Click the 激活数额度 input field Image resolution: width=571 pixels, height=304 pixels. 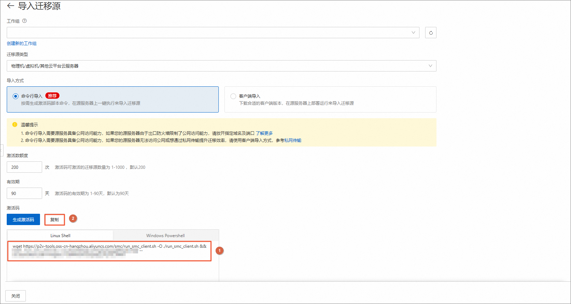pyautogui.click(x=24, y=167)
